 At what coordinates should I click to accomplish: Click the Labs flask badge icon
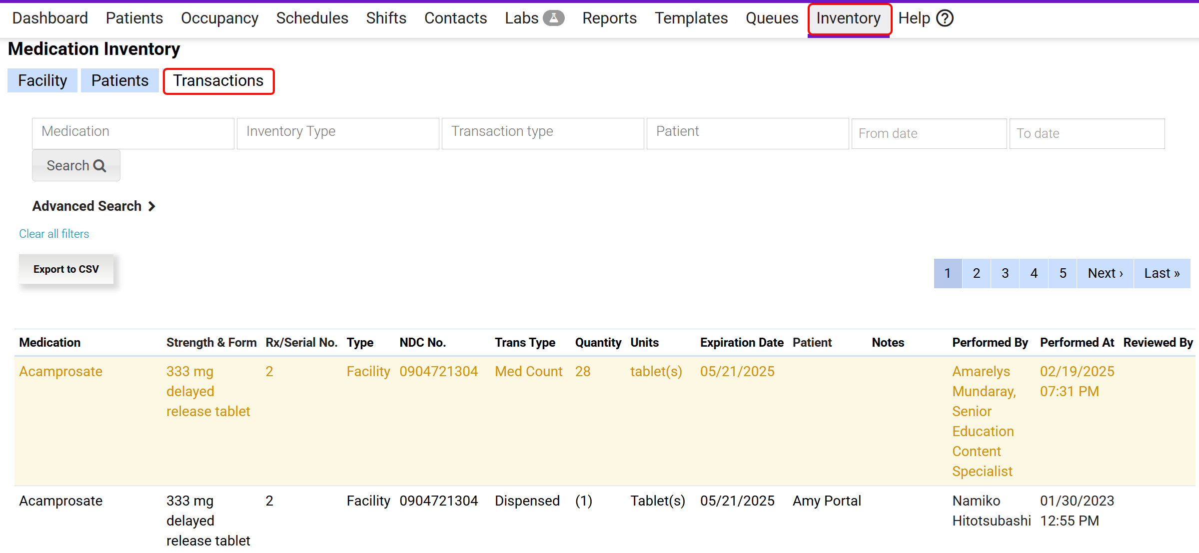tap(553, 18)
